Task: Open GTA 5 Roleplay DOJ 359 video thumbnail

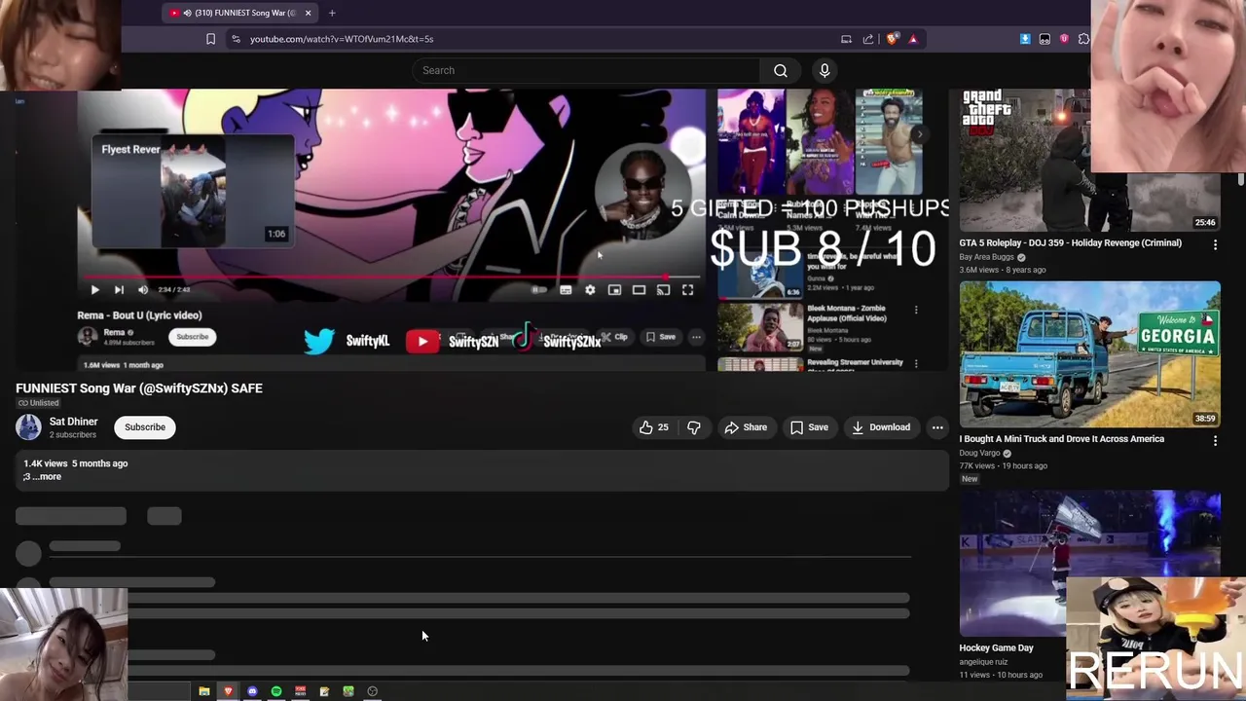Action: pos(1089,160)
